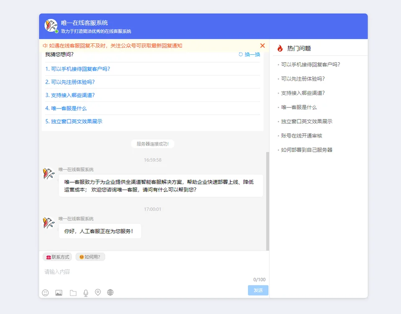
Task: Click avatar next to 16:59:58 message
Action: coord(48,174)
